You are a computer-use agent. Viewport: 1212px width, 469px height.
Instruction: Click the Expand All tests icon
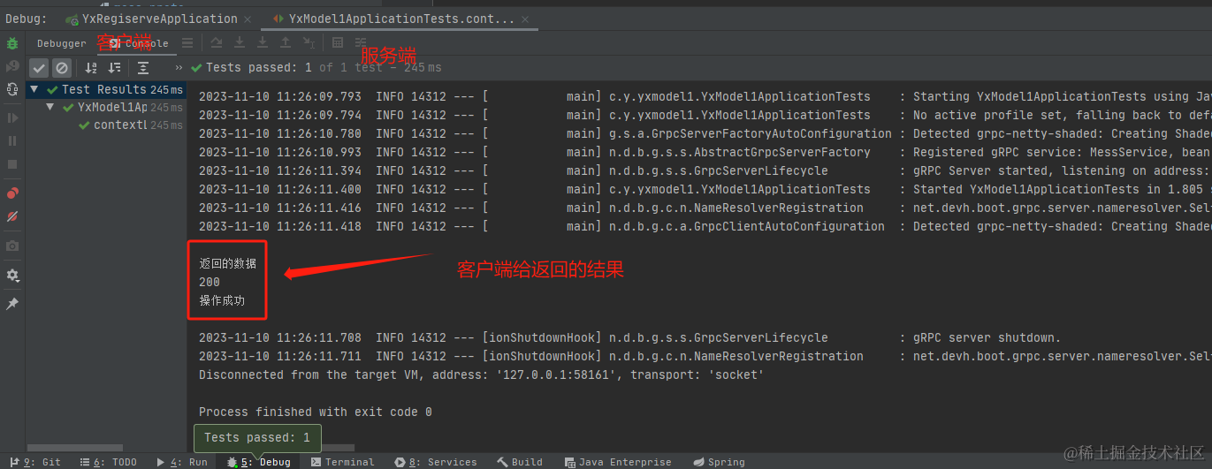[x=143, y=67]
